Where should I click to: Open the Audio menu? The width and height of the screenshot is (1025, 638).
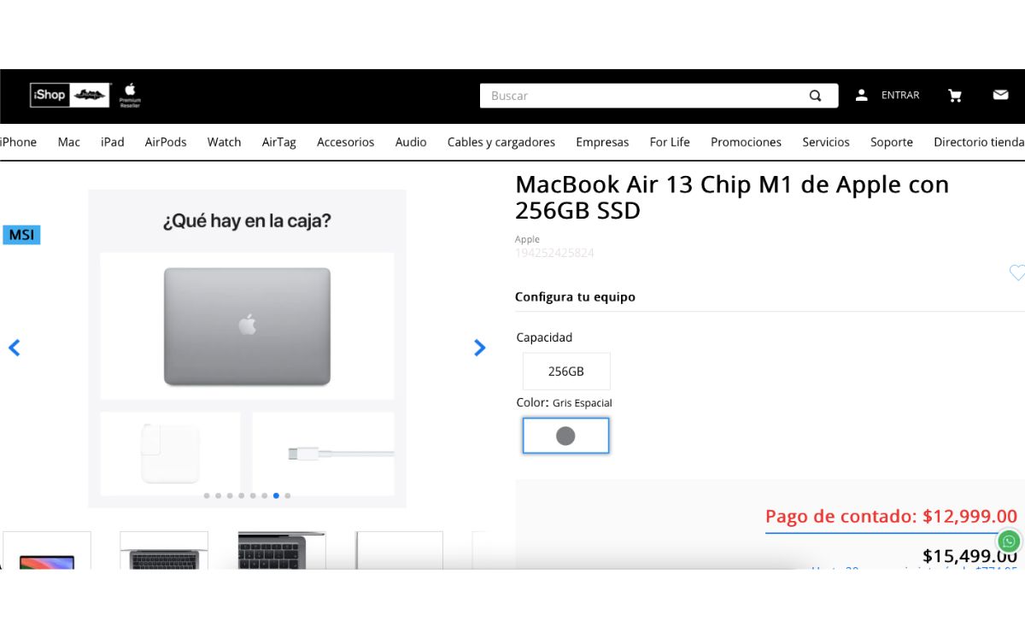(x=411, y=142)
